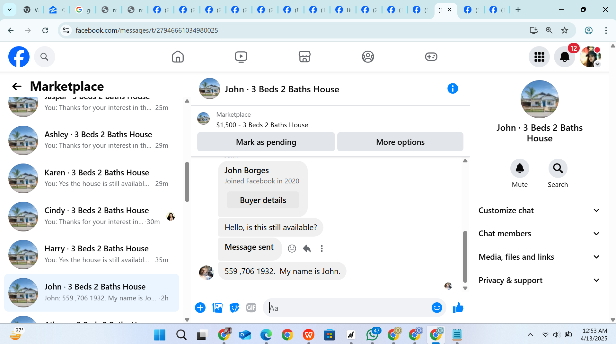The image size is (616, 344).
Task: Open more actions plus icon in composer
Action: pos(200,308)
